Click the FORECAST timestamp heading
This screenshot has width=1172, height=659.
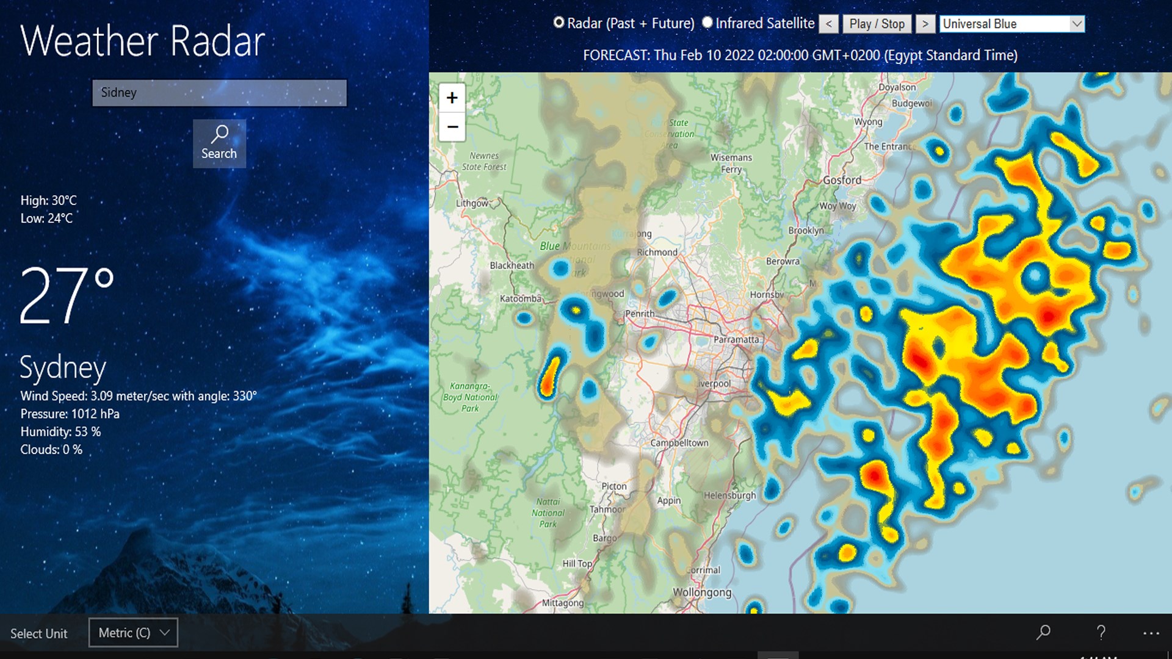800,54
